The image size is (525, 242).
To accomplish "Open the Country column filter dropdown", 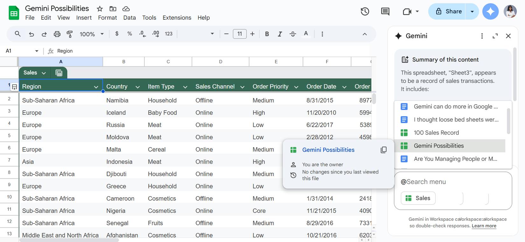I will tap(137, 87).
